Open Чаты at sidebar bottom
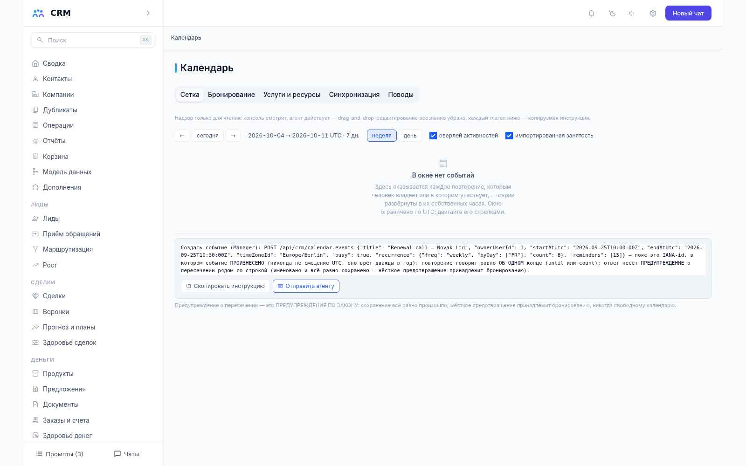The width and height of the screenshot is (746, 466). (x=126, y=454)
